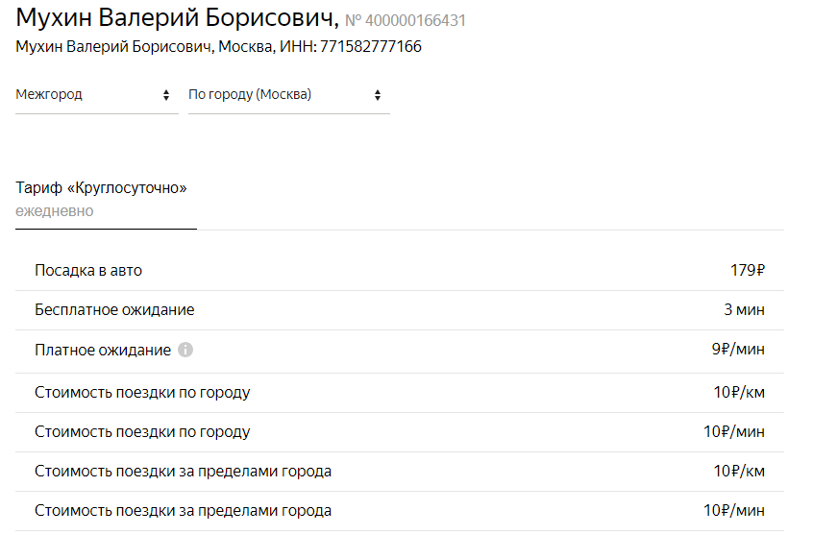Click the Посадка в авто row
813x535 pixels.
[399, 271]
